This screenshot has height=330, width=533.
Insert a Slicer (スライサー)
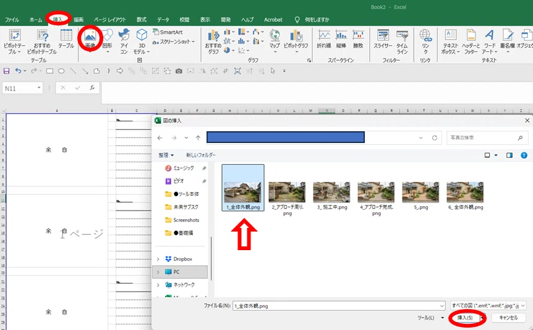point(383,39)
